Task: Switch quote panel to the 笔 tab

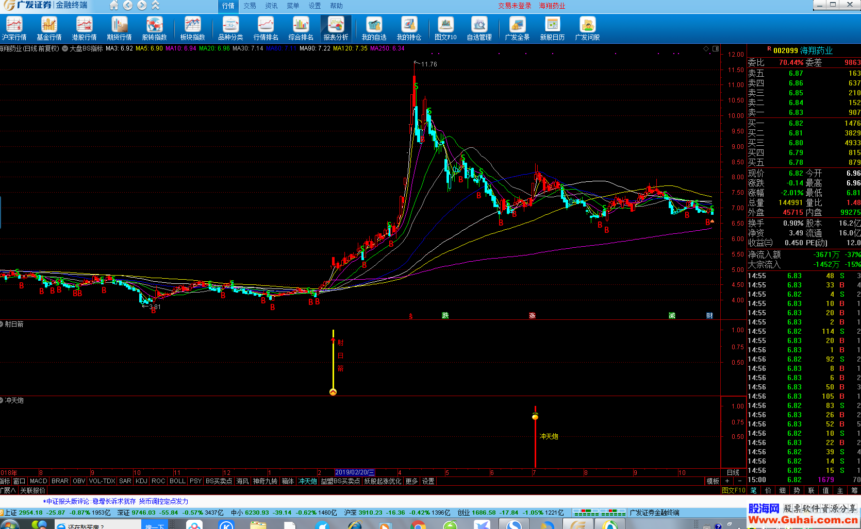Action: [753, 490]
